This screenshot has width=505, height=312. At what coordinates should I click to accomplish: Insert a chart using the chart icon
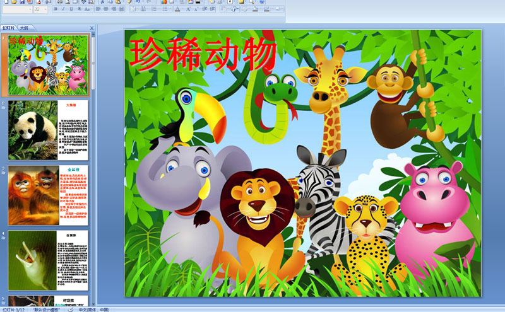click(164, 2)
